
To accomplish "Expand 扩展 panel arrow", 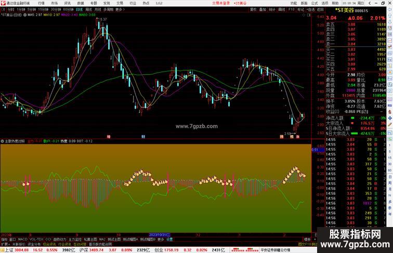I will click(6, 244).
